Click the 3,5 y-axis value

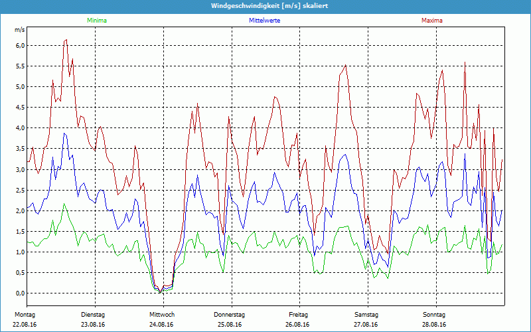pyautogui.click(x=21, y=149)
